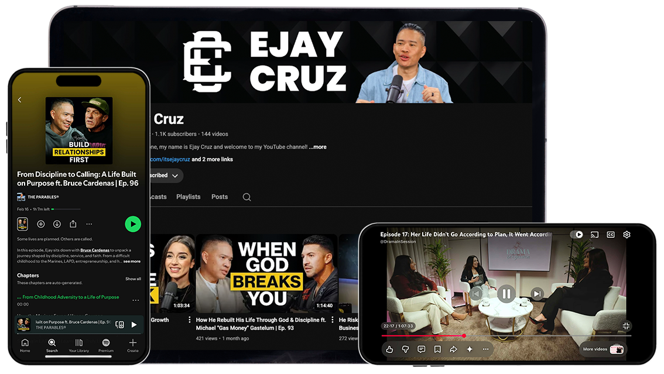Expand channel description with '...more'
Screen dimensions: 664x374
(x=318, y=147)
